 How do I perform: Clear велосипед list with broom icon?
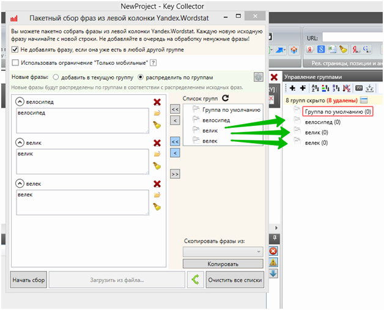157,125
